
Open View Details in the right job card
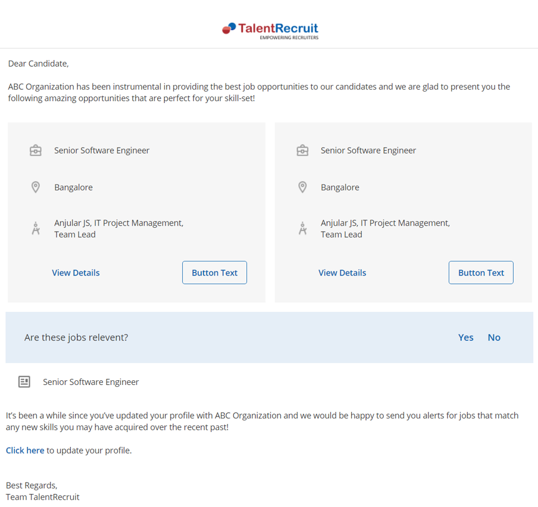[342, 273]
